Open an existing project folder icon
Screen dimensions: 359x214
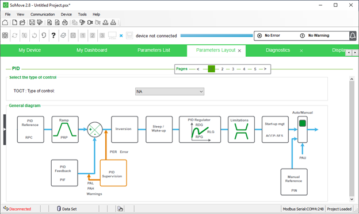click(22, 22)
